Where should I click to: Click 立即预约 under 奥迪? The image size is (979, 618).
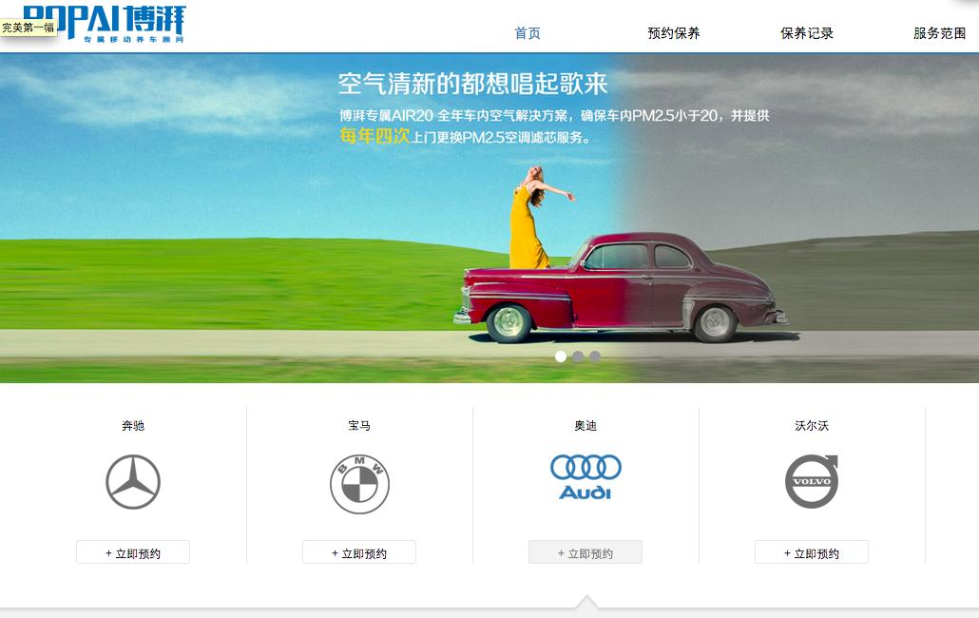(585, 552)
